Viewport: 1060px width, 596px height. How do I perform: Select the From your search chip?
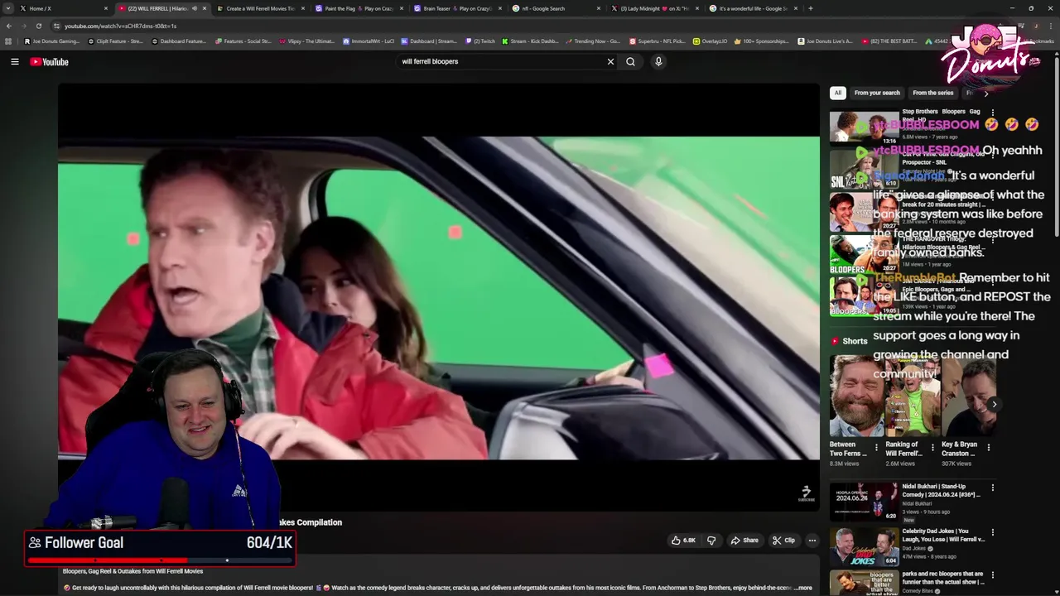point(877,93)
